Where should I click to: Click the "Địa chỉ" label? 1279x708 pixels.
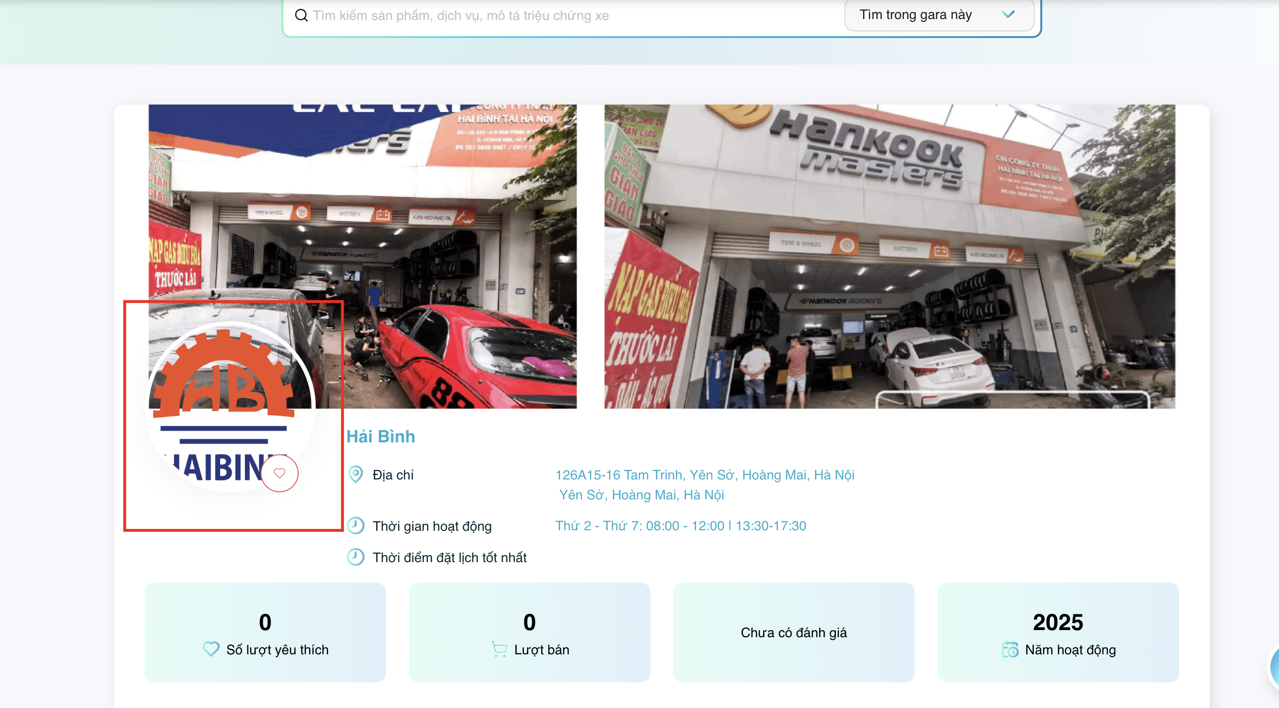[x=393, y=475]
